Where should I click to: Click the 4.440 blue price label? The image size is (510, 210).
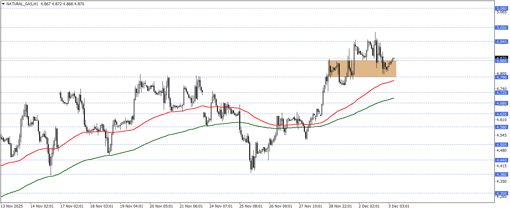[501, 160]
